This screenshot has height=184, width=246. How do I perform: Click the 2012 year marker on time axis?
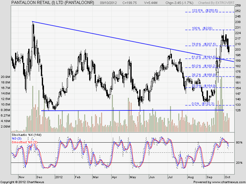click(58, 177)
